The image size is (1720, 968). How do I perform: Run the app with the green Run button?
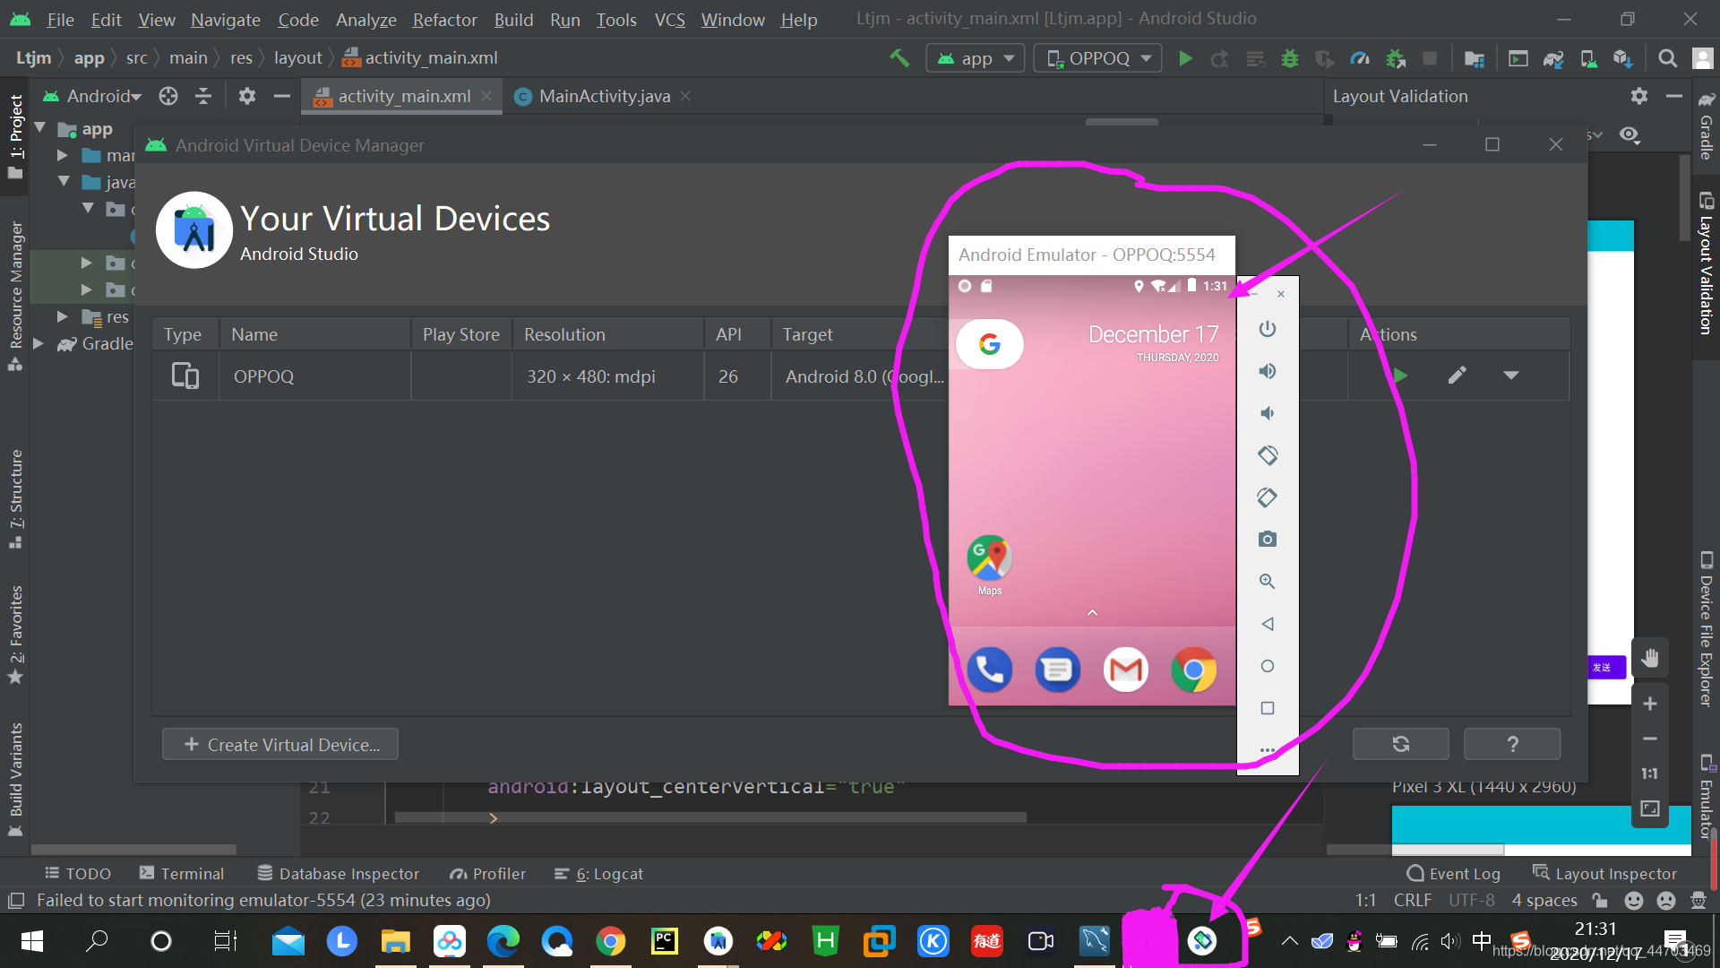(x=1185, y=58)
